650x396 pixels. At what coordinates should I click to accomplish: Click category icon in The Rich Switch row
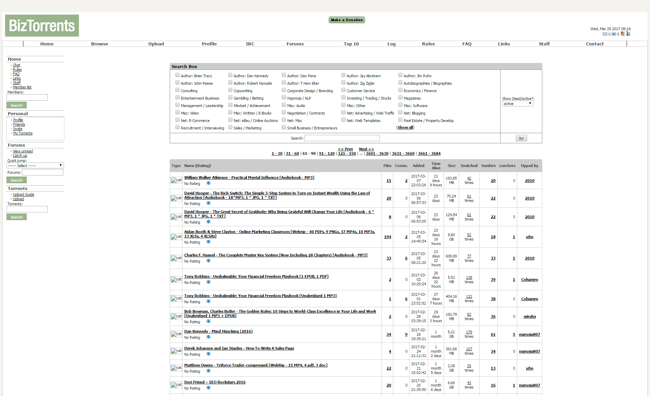pyautogui.click(x=176, y=198)
